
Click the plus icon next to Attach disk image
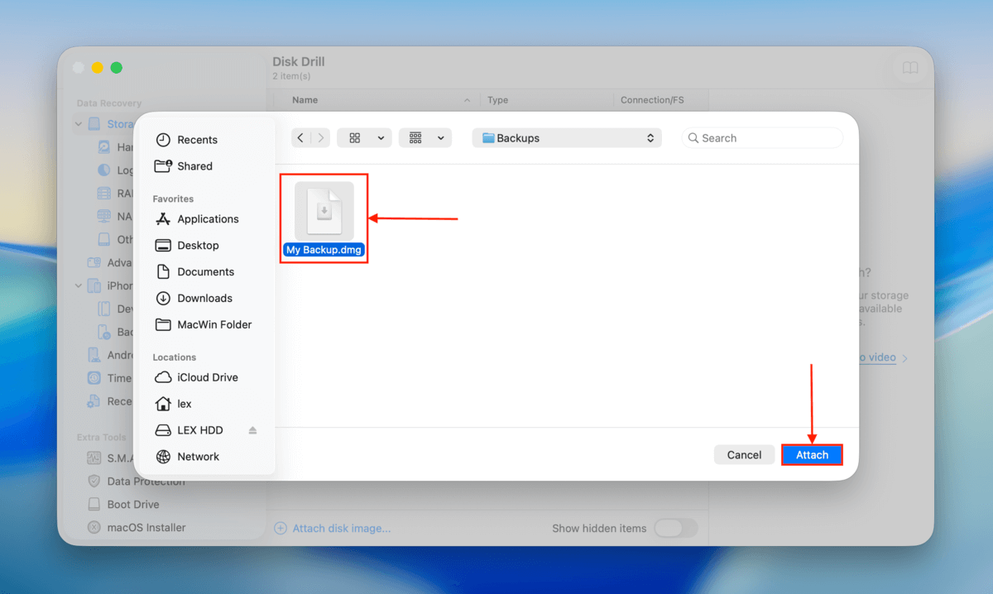(281, 527)
